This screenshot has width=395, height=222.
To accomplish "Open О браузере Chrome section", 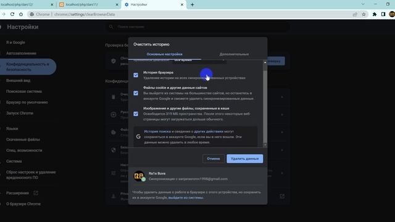I will [23, 204].
